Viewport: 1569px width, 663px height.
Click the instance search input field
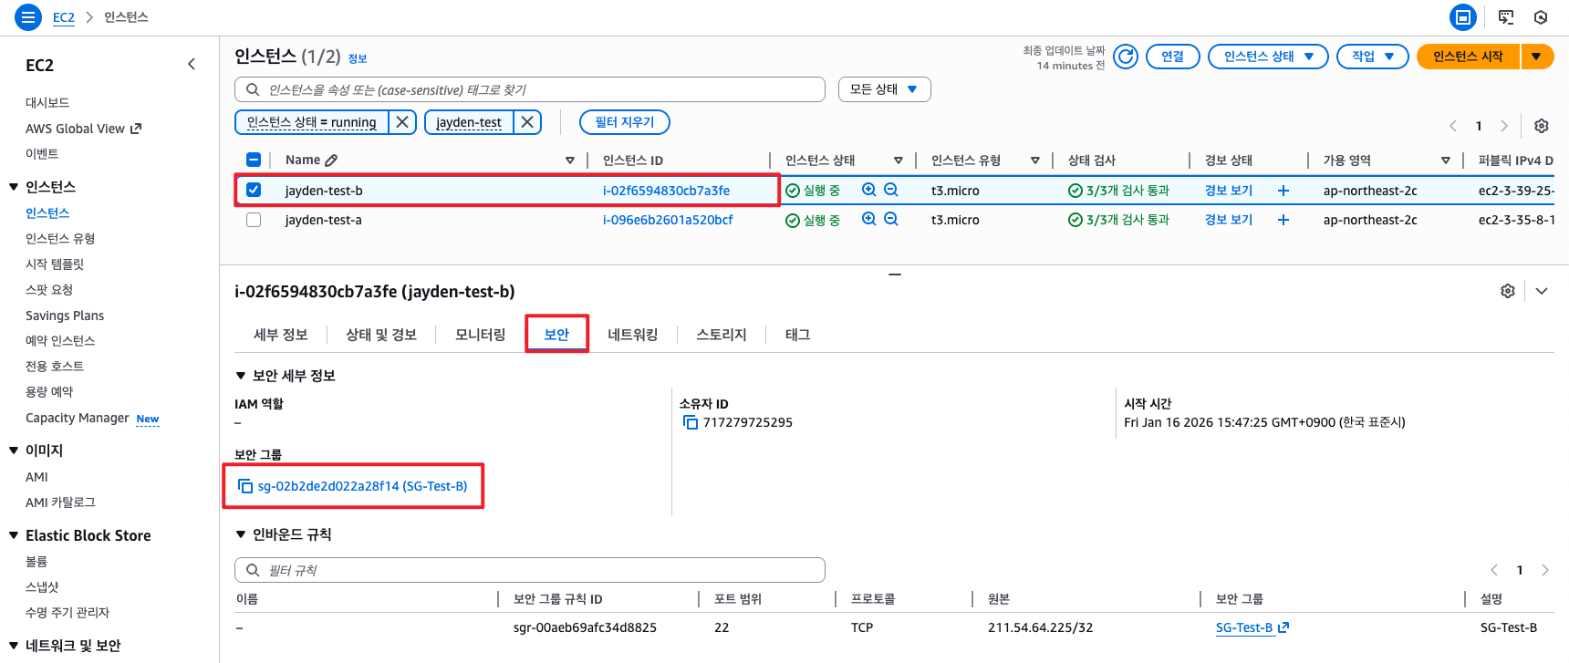click(x=530, y=89)
